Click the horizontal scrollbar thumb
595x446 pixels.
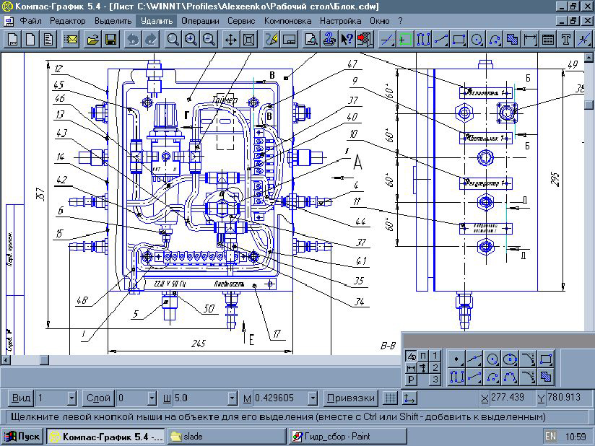(44, 359)
